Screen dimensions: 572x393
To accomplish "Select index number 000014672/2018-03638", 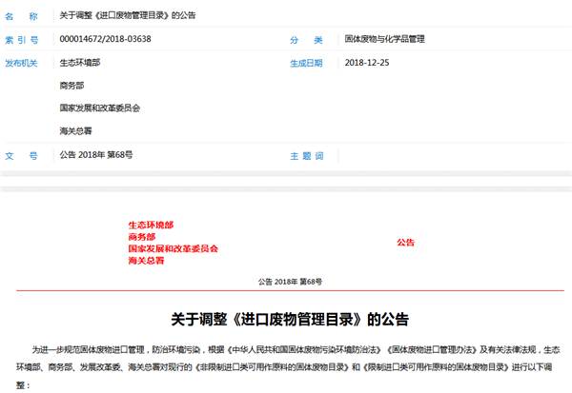I will (x=105, y=39).
